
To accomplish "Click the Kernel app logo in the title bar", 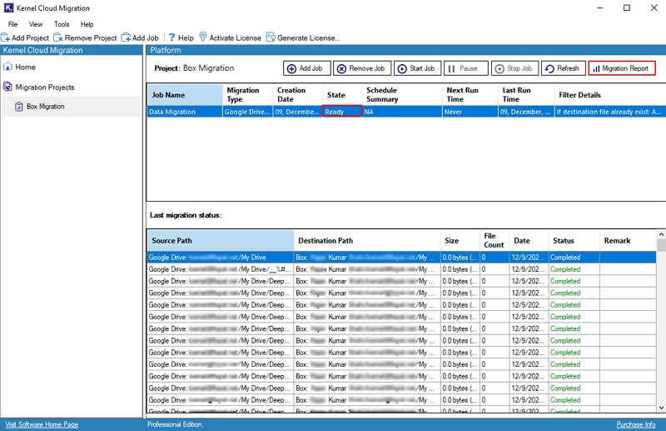I will pyautogui.click(x=8, y=8).
